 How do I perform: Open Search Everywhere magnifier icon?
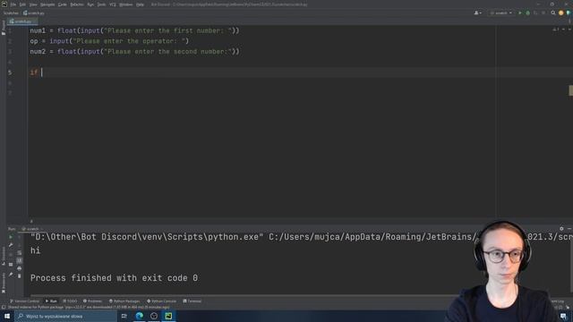tap(553, 13)
